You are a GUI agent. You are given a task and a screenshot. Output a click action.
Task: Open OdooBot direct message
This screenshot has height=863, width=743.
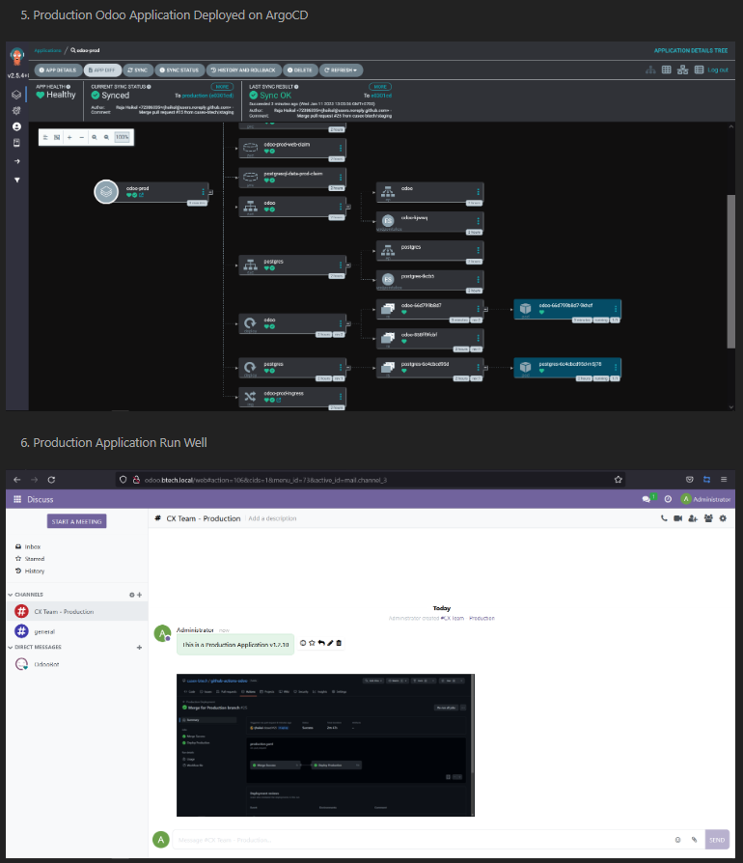[x=77, y=664]
